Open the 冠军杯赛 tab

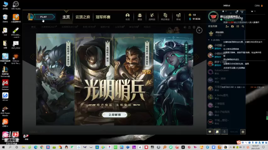(103, 17)
